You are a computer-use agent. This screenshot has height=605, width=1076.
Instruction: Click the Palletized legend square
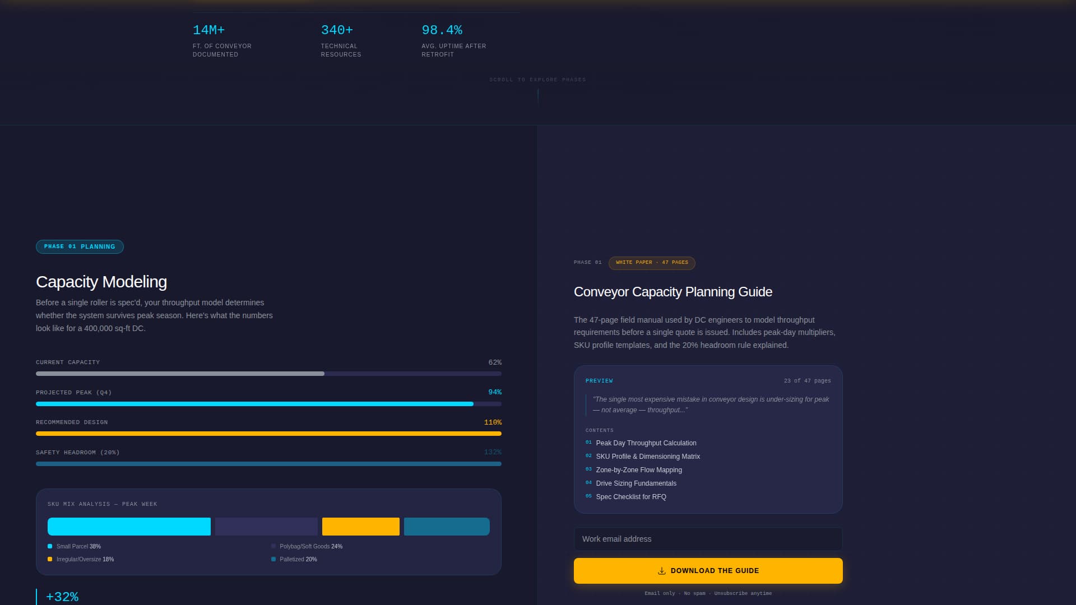274,559
